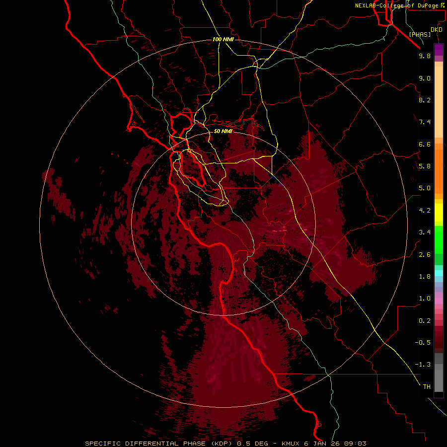Click the 4.2 scale label
Screen dimensions: 447x447
click(425, 211)
